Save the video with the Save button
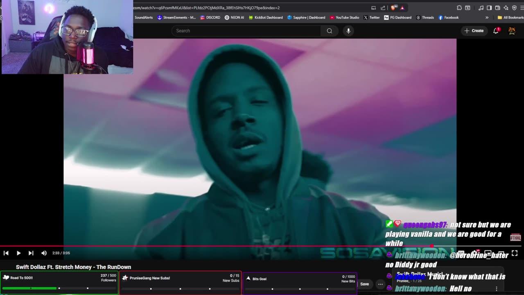 tap(364, 284)
